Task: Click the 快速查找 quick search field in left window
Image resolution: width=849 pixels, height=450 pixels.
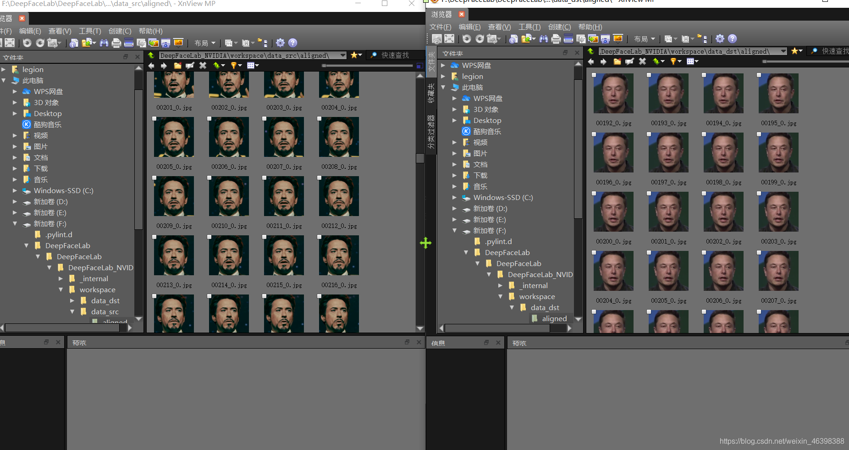Action: (396, 55)
